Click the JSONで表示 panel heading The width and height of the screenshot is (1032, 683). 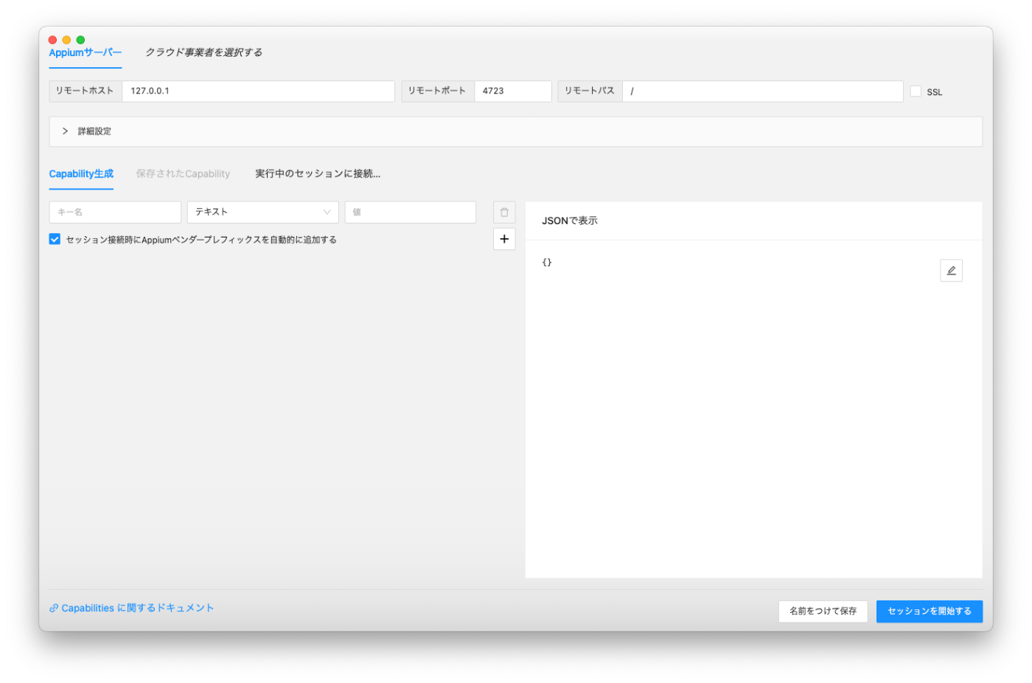(x=570, y=221)
